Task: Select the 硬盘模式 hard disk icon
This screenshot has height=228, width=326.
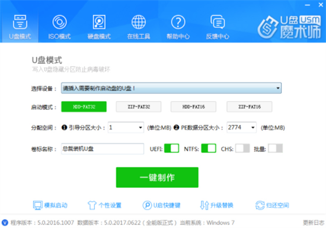Action: point(99,22)
